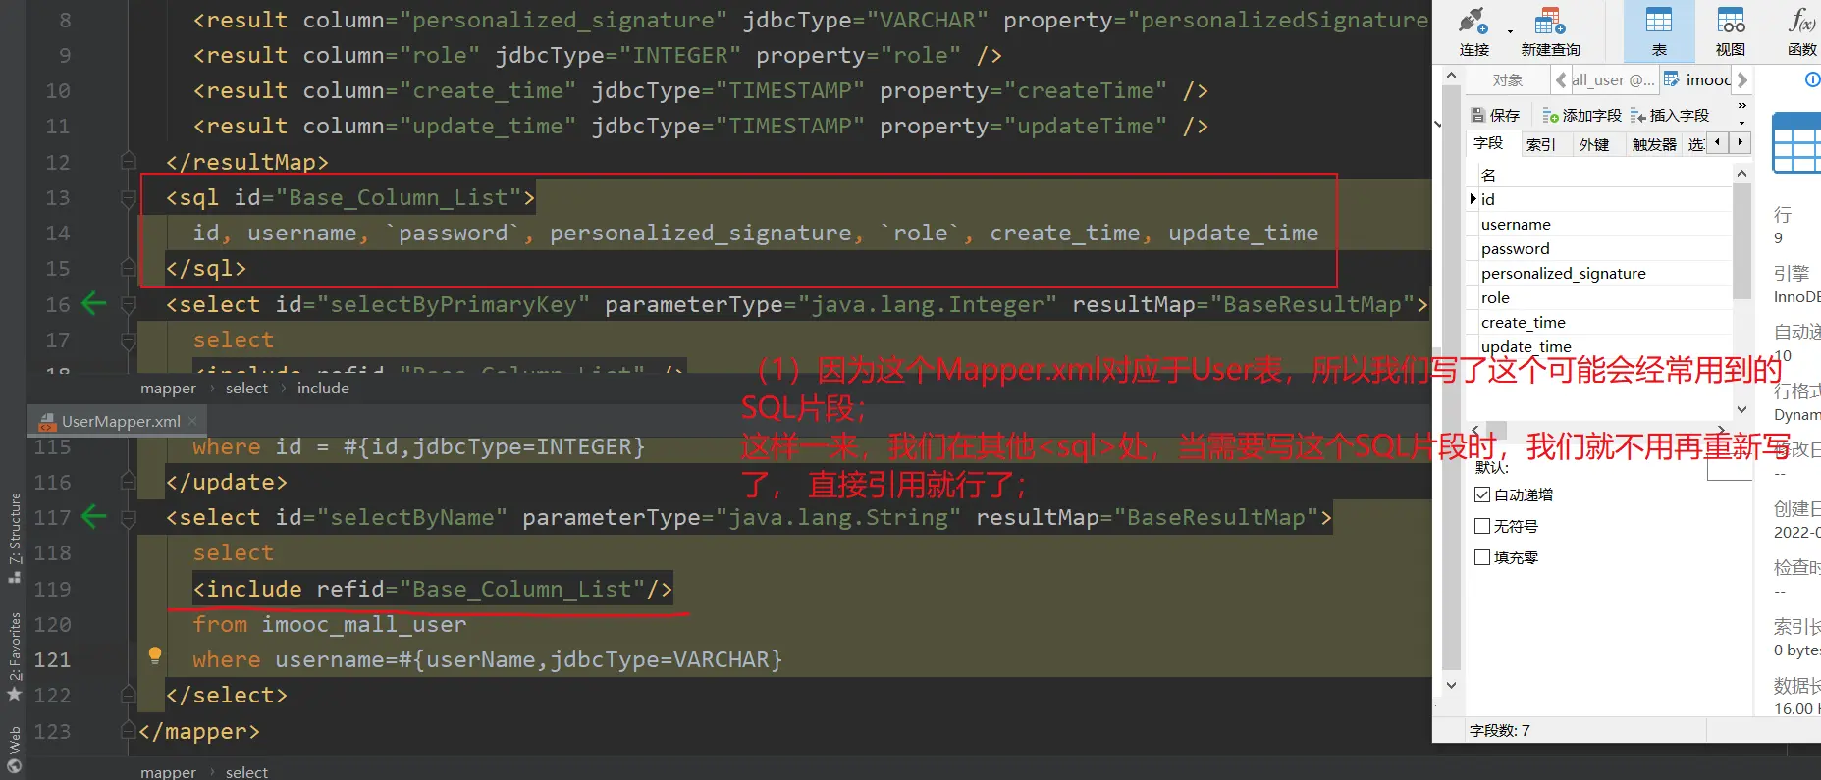
Task: Collapse the resultMap fold marker on line 12
Action: 128,160
